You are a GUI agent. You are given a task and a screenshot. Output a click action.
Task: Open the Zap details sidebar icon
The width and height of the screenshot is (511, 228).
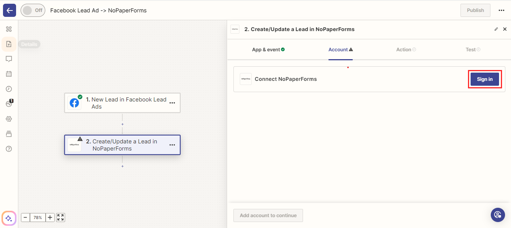(9, 44)
